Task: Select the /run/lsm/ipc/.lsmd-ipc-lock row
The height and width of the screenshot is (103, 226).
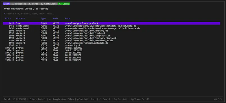Action: (112, 23)
